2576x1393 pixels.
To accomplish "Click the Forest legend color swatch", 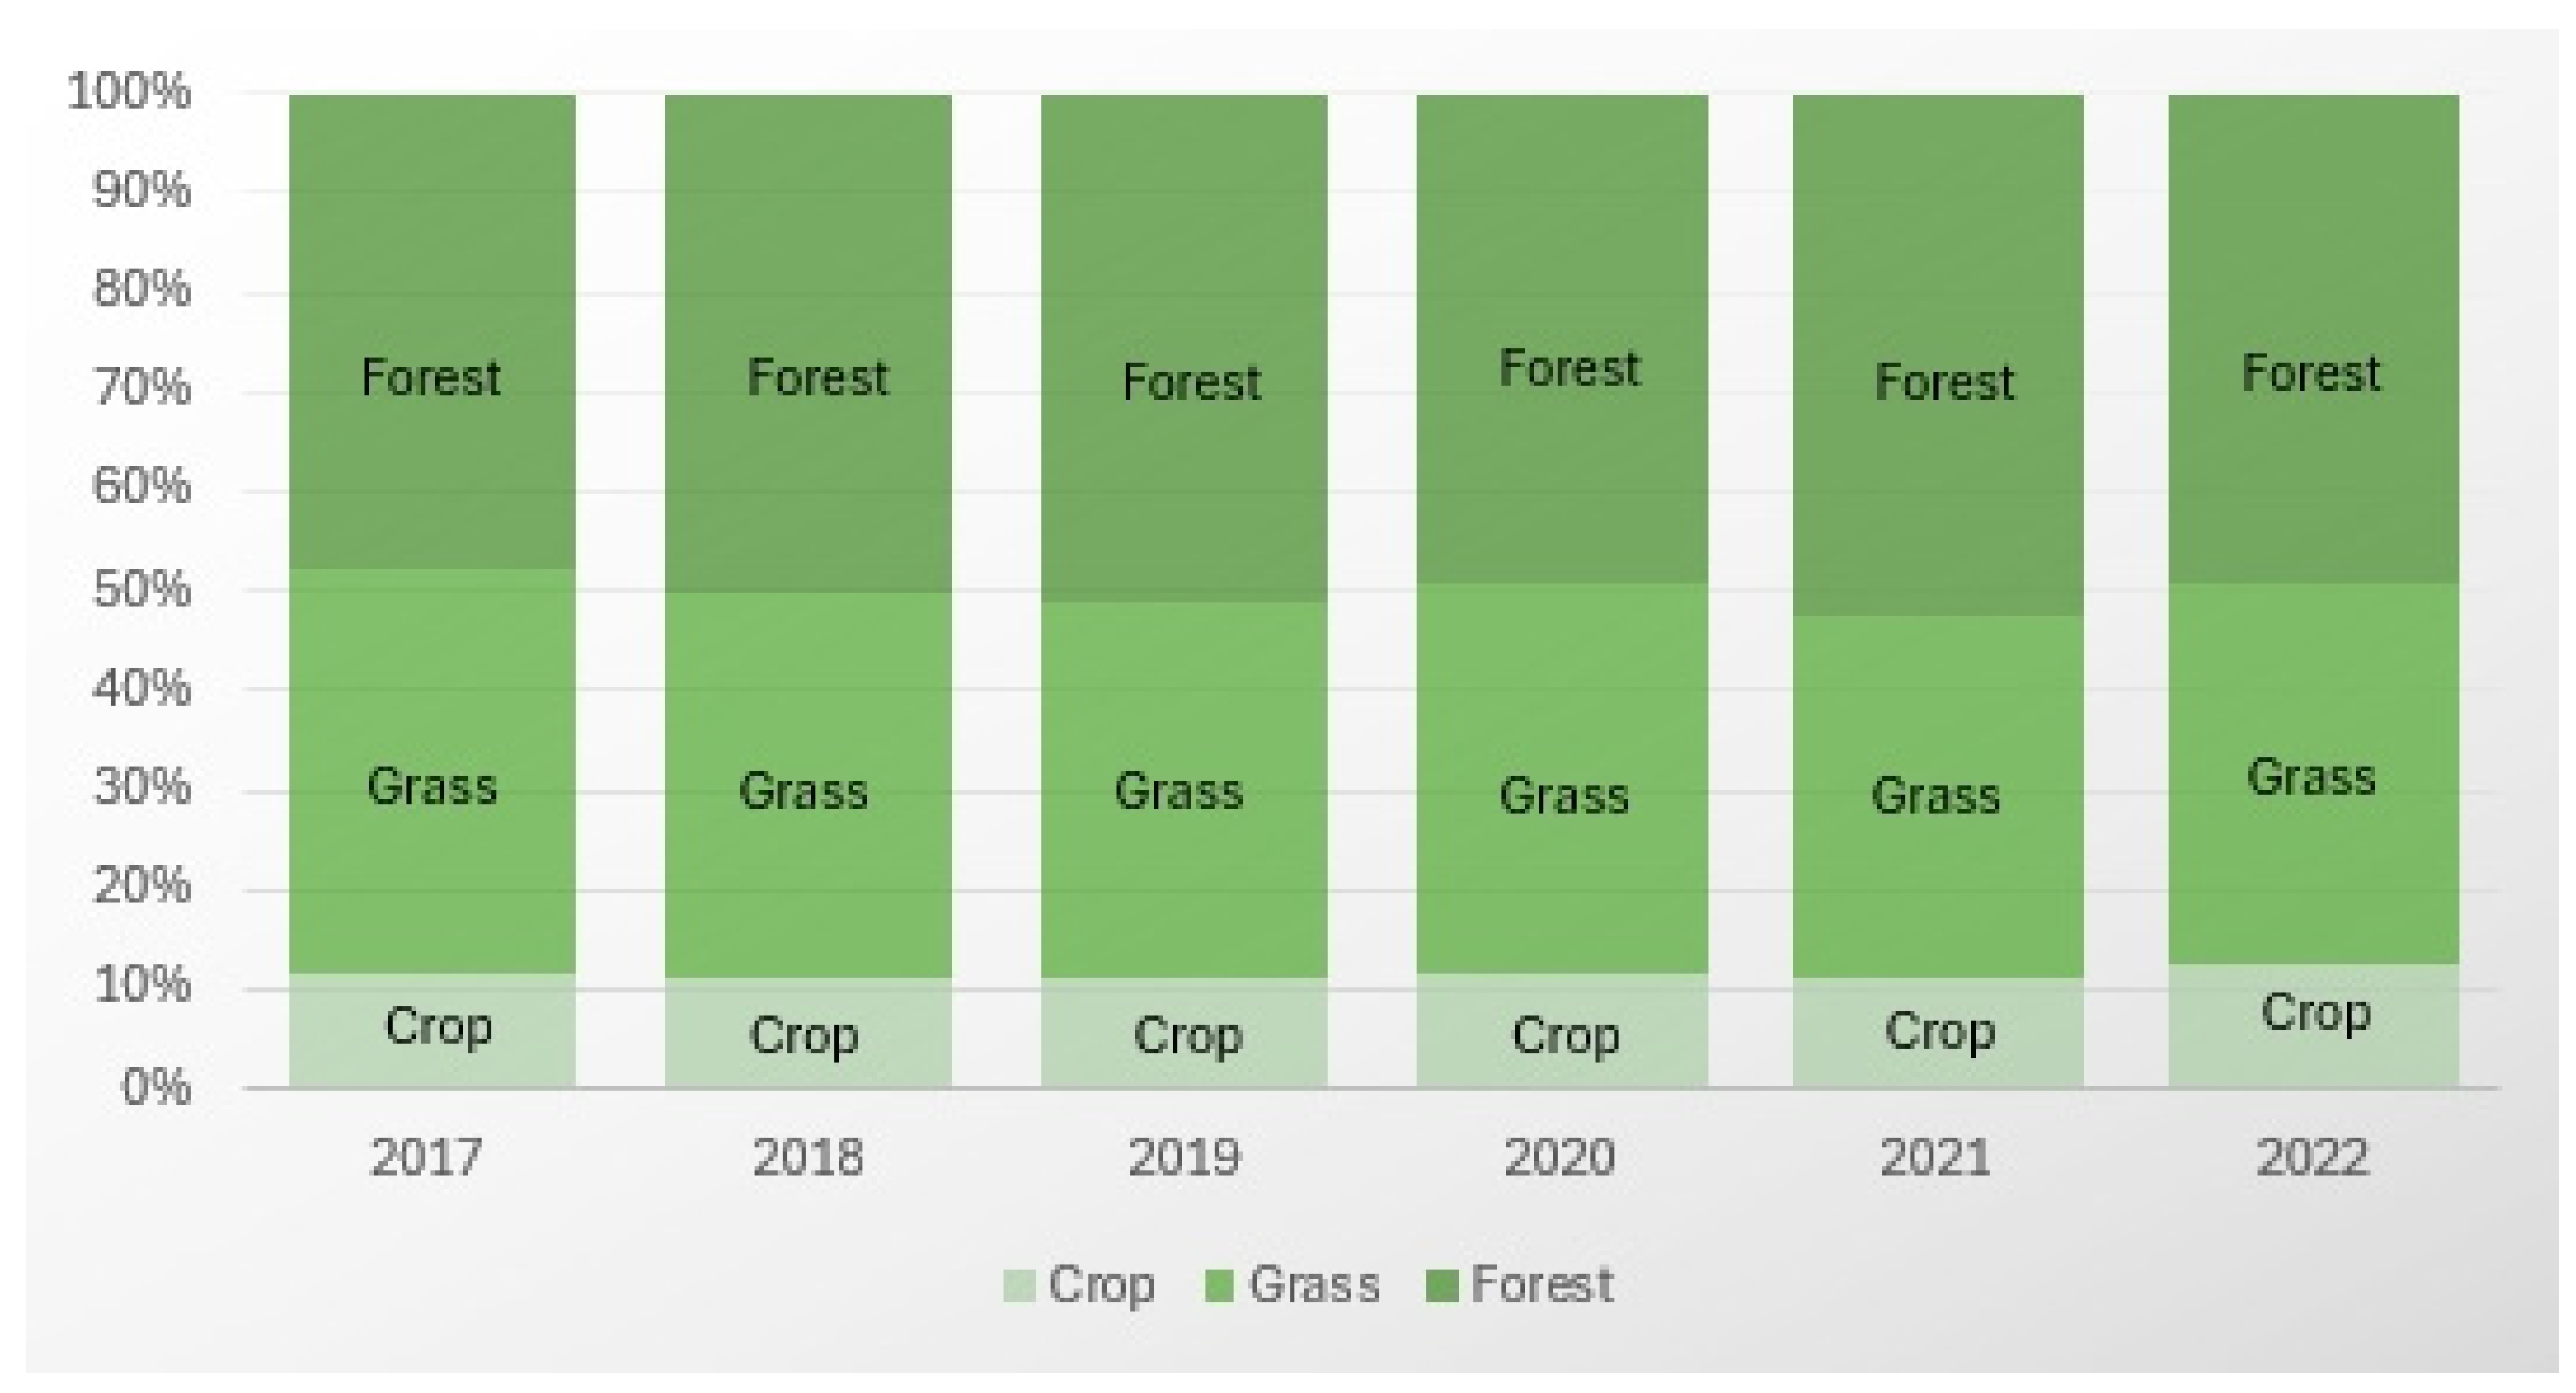I will 1441,1285.
